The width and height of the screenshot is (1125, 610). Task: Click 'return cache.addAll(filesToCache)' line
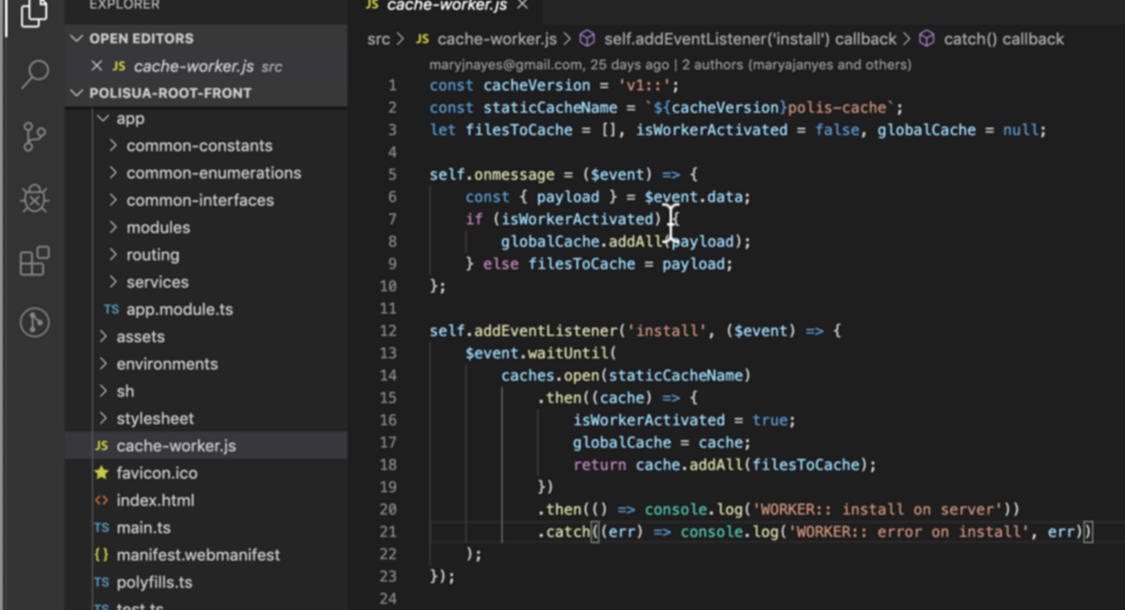[725, 465]
